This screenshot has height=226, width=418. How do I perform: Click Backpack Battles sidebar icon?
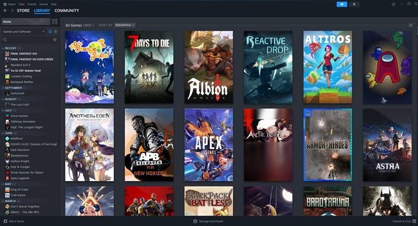click(x=7, y=82)
